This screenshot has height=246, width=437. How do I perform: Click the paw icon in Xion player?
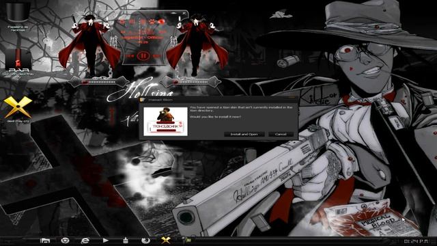coord(152,21)
